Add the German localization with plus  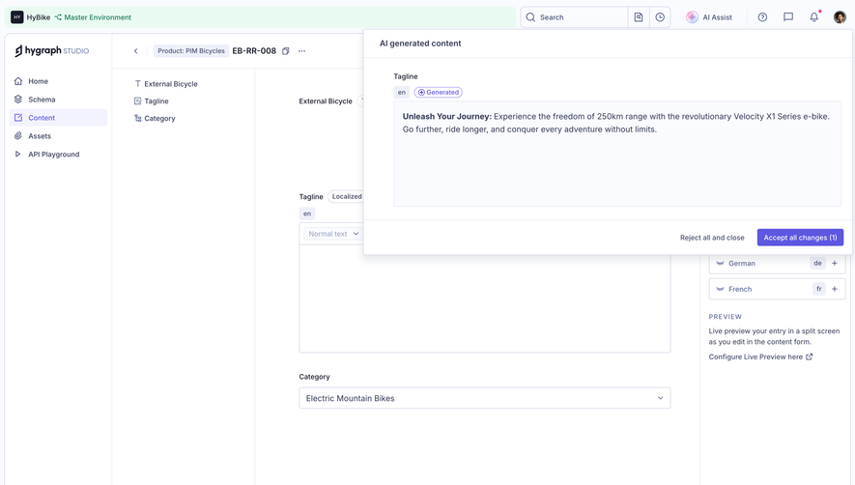coord(835,263)
